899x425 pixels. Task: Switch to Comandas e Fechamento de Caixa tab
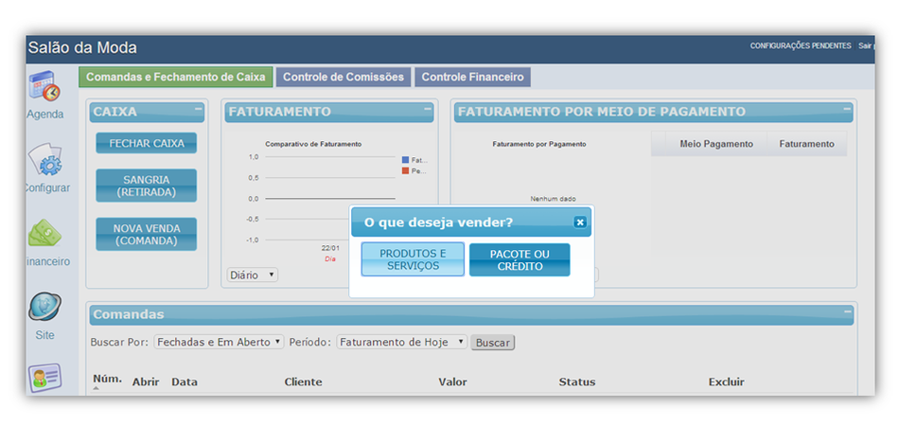coord(175,77)
